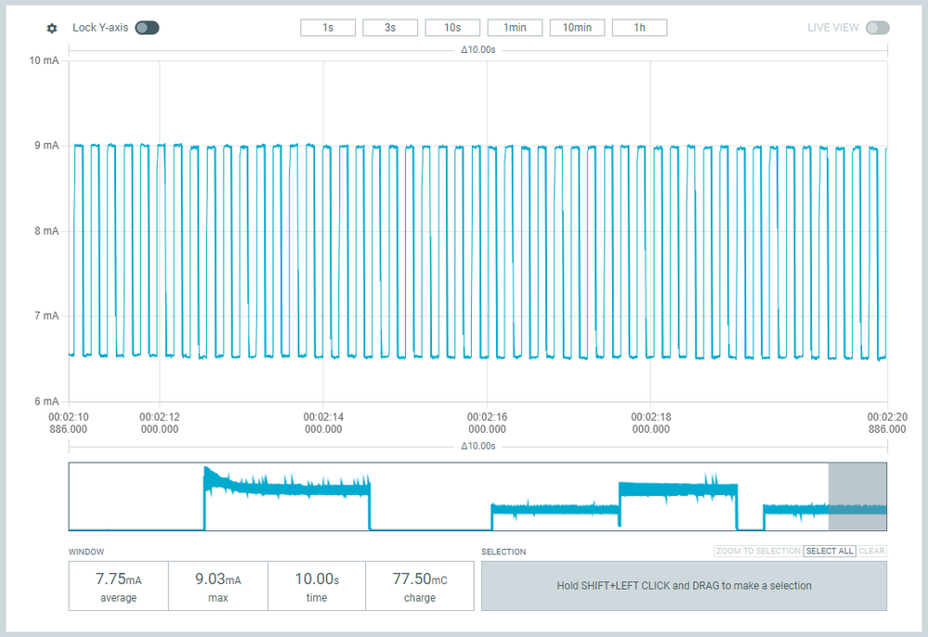Click the max 9.03mA readout box
Viewport: 928px width, 637px height.
[x=217, y=586]
